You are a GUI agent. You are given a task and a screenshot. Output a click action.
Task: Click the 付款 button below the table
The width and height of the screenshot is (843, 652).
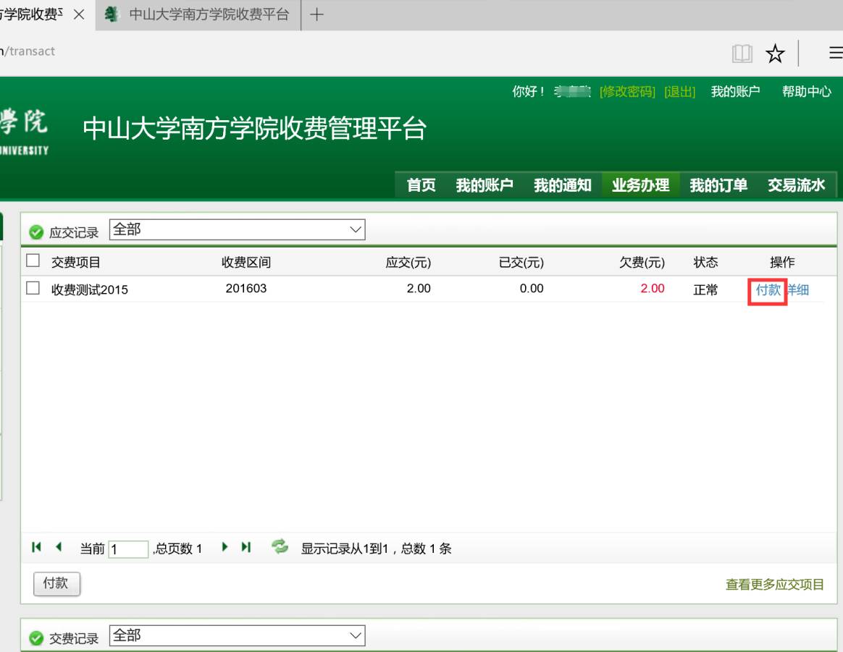click(56, 583)
